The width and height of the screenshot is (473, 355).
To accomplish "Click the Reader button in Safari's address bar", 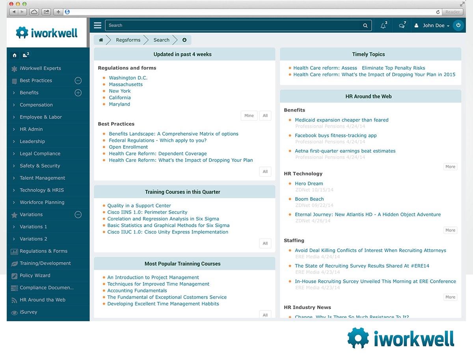I will [x=452, y=12].
